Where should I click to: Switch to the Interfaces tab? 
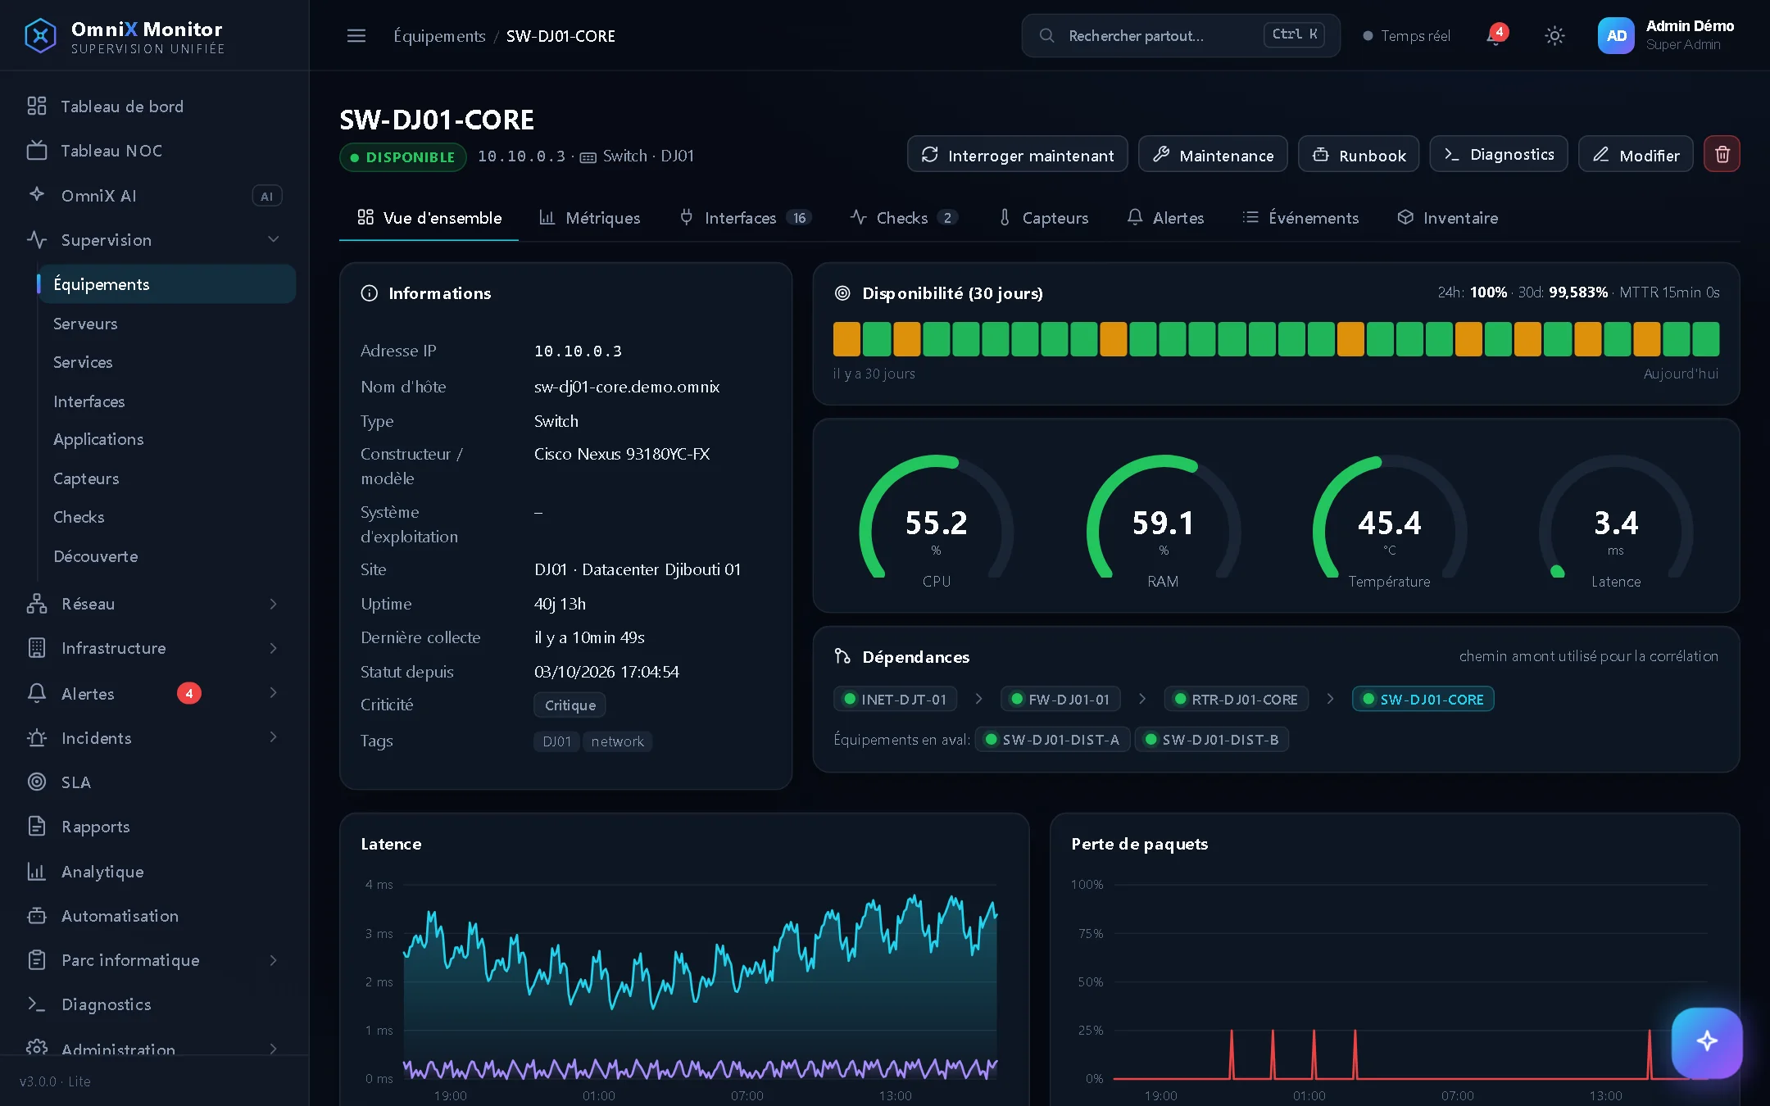tap(745, 218)
